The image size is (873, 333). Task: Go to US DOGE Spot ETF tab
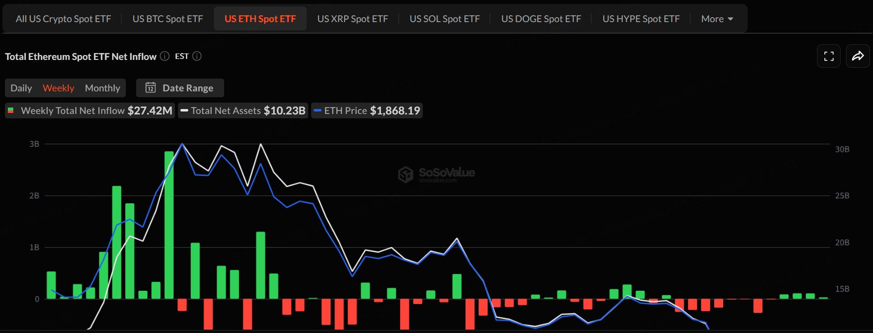pyautogui.click(x=541, y=19)
